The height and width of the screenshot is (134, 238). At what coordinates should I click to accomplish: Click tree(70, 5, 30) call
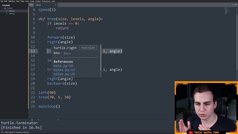coord(55,97)
